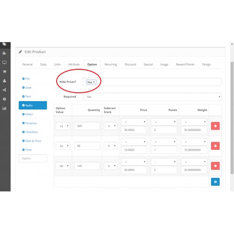Open the price prefix dropdown above 30.0000

[134, 122]
